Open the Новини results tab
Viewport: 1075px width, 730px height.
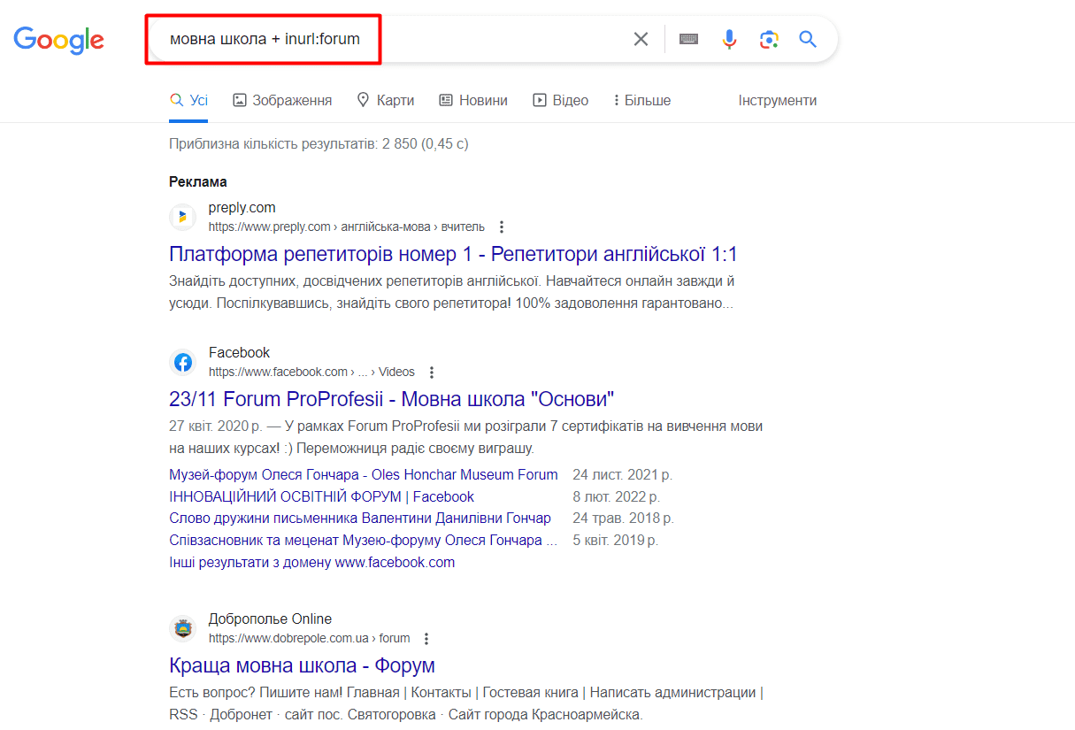[473, 100]
